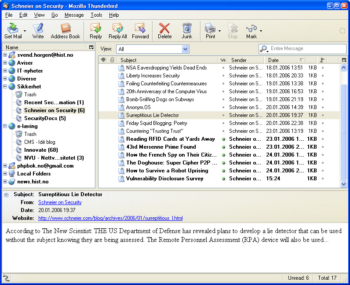Click message list scroll up arrow
Screen dimensions: 350x285
(x=343, y=67)
